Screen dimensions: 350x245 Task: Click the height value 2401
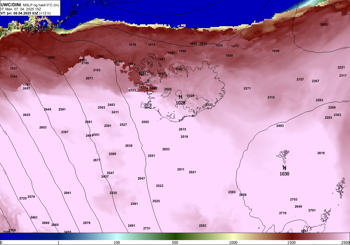pyautogui.click(x=34, y=217)
